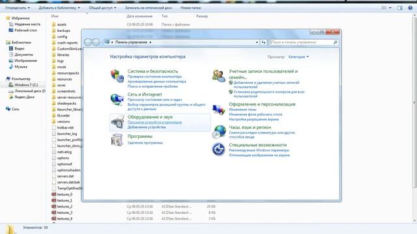Open the System and Security heading link

(152, 71)
